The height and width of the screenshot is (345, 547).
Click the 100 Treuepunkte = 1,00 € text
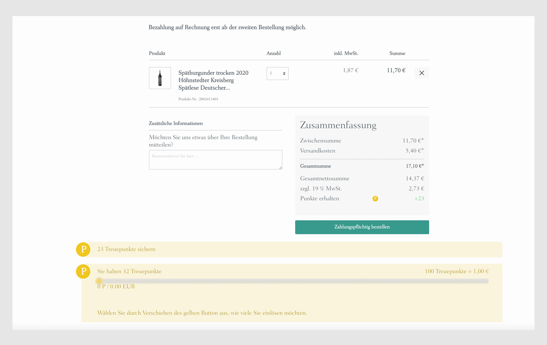(x=457, y=272)
